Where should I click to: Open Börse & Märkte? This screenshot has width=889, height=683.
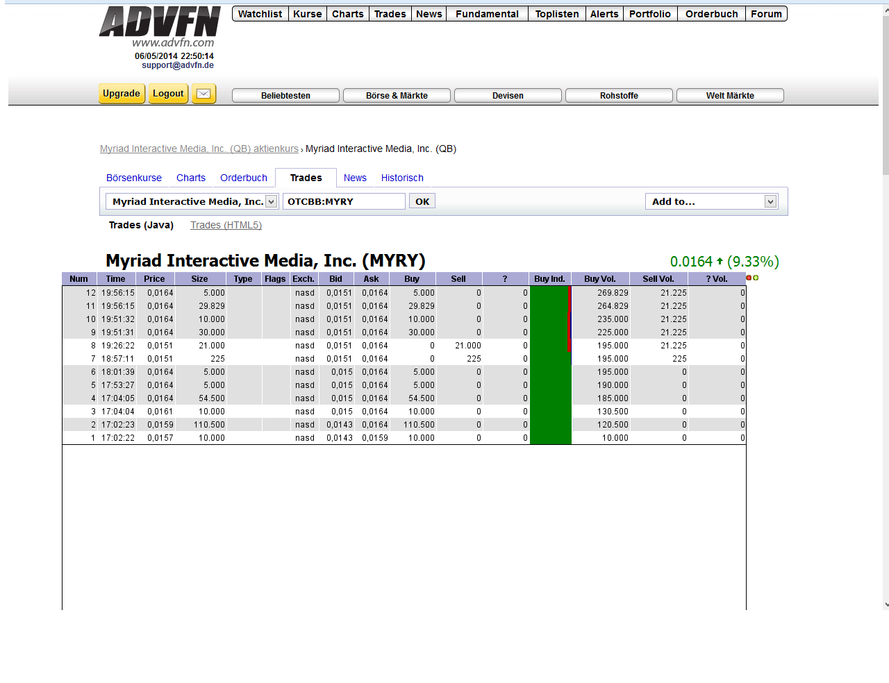(397, 96)
